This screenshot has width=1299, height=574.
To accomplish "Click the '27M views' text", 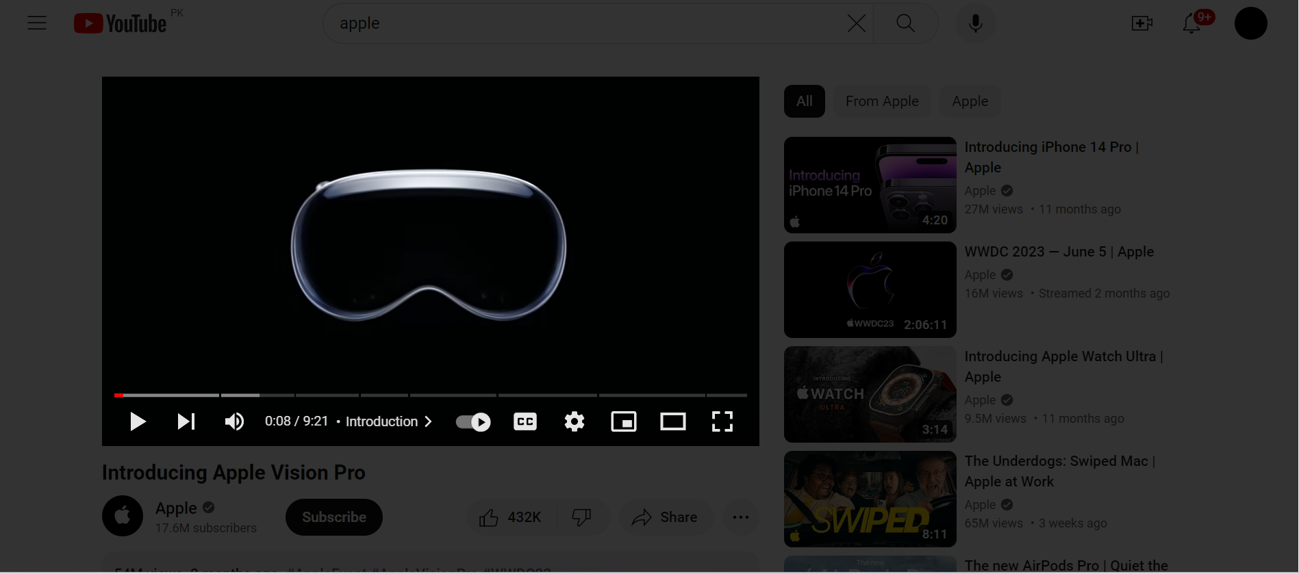I will (x=994, y=209).
